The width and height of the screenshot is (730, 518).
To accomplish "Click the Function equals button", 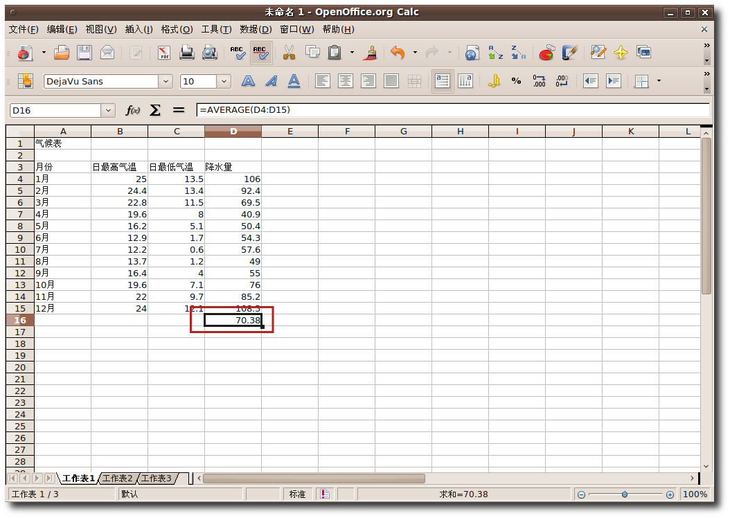I will (178, 110).
